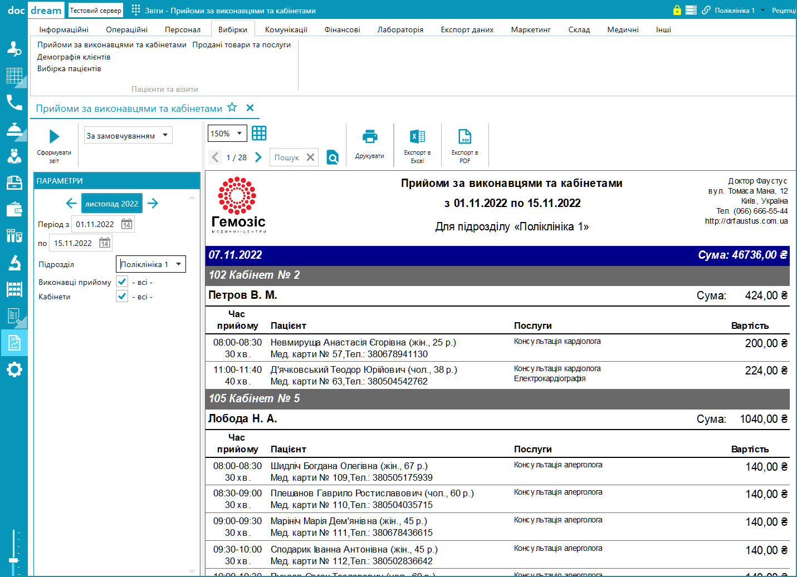Toggle the multi-page grid view icon
The height and width of the screenshot is (577, 797).
pos(259,133)
